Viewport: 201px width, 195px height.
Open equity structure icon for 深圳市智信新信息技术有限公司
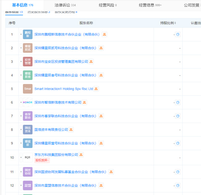click(x=84, y=103)
